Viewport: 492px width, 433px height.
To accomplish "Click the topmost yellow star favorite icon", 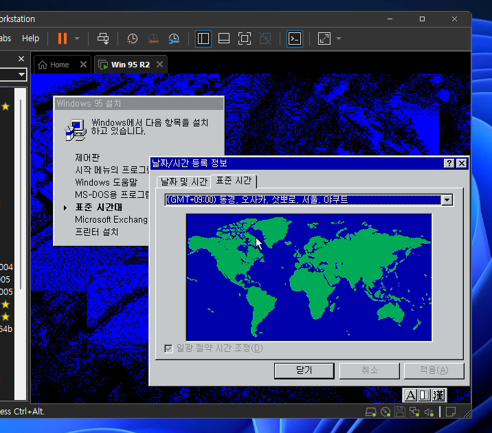I will [5, 107].
